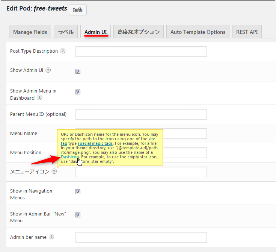Image resolution: width=276 pixels, height=252 pixels.
Task: Open the special magic tags link
Action: 95,143
